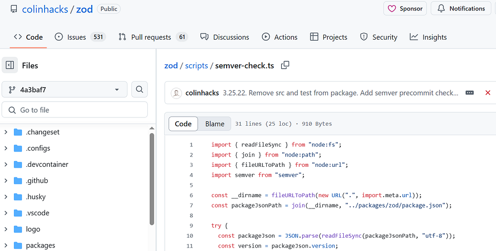This screenshot has width=496, height=251.
Task: Click the 61 pull requests counter badge
Action: click(182, 37)
